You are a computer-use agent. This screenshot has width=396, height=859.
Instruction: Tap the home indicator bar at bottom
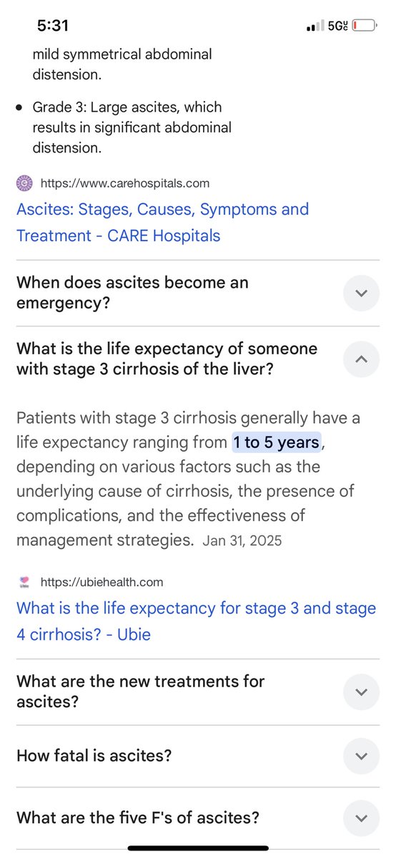198,848
